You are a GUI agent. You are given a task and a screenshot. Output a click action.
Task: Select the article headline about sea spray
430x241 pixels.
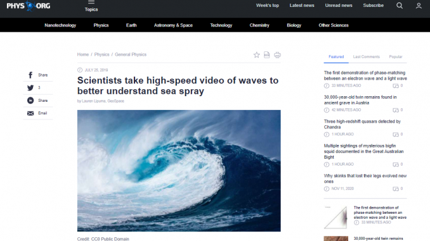(x=178, y=85)
